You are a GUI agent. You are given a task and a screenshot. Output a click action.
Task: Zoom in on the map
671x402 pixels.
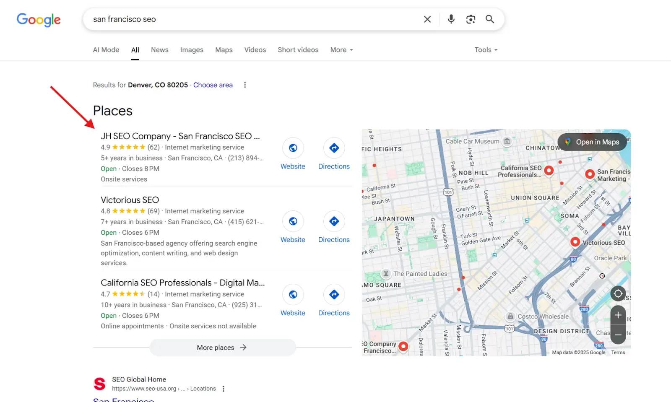pos(618,315)
